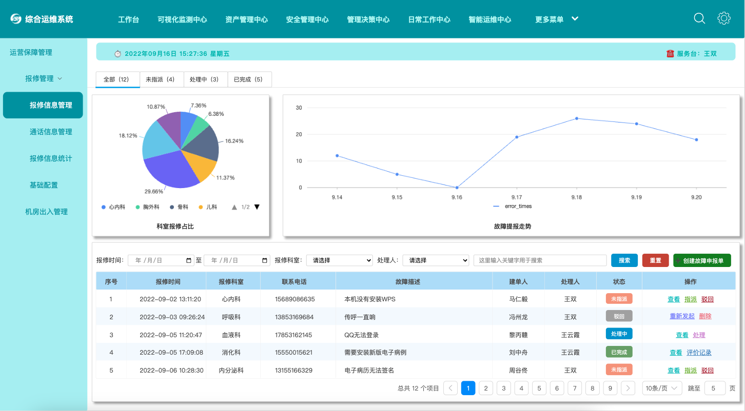Screen dimensions: 745x411
Task: Toggle 胸外科 legend item in pie chart
Action: (x=147, y=207)
